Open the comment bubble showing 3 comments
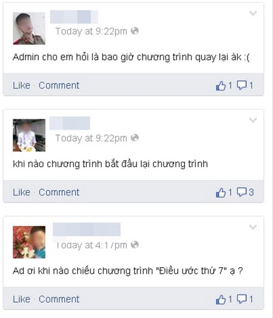 (242, 192)
